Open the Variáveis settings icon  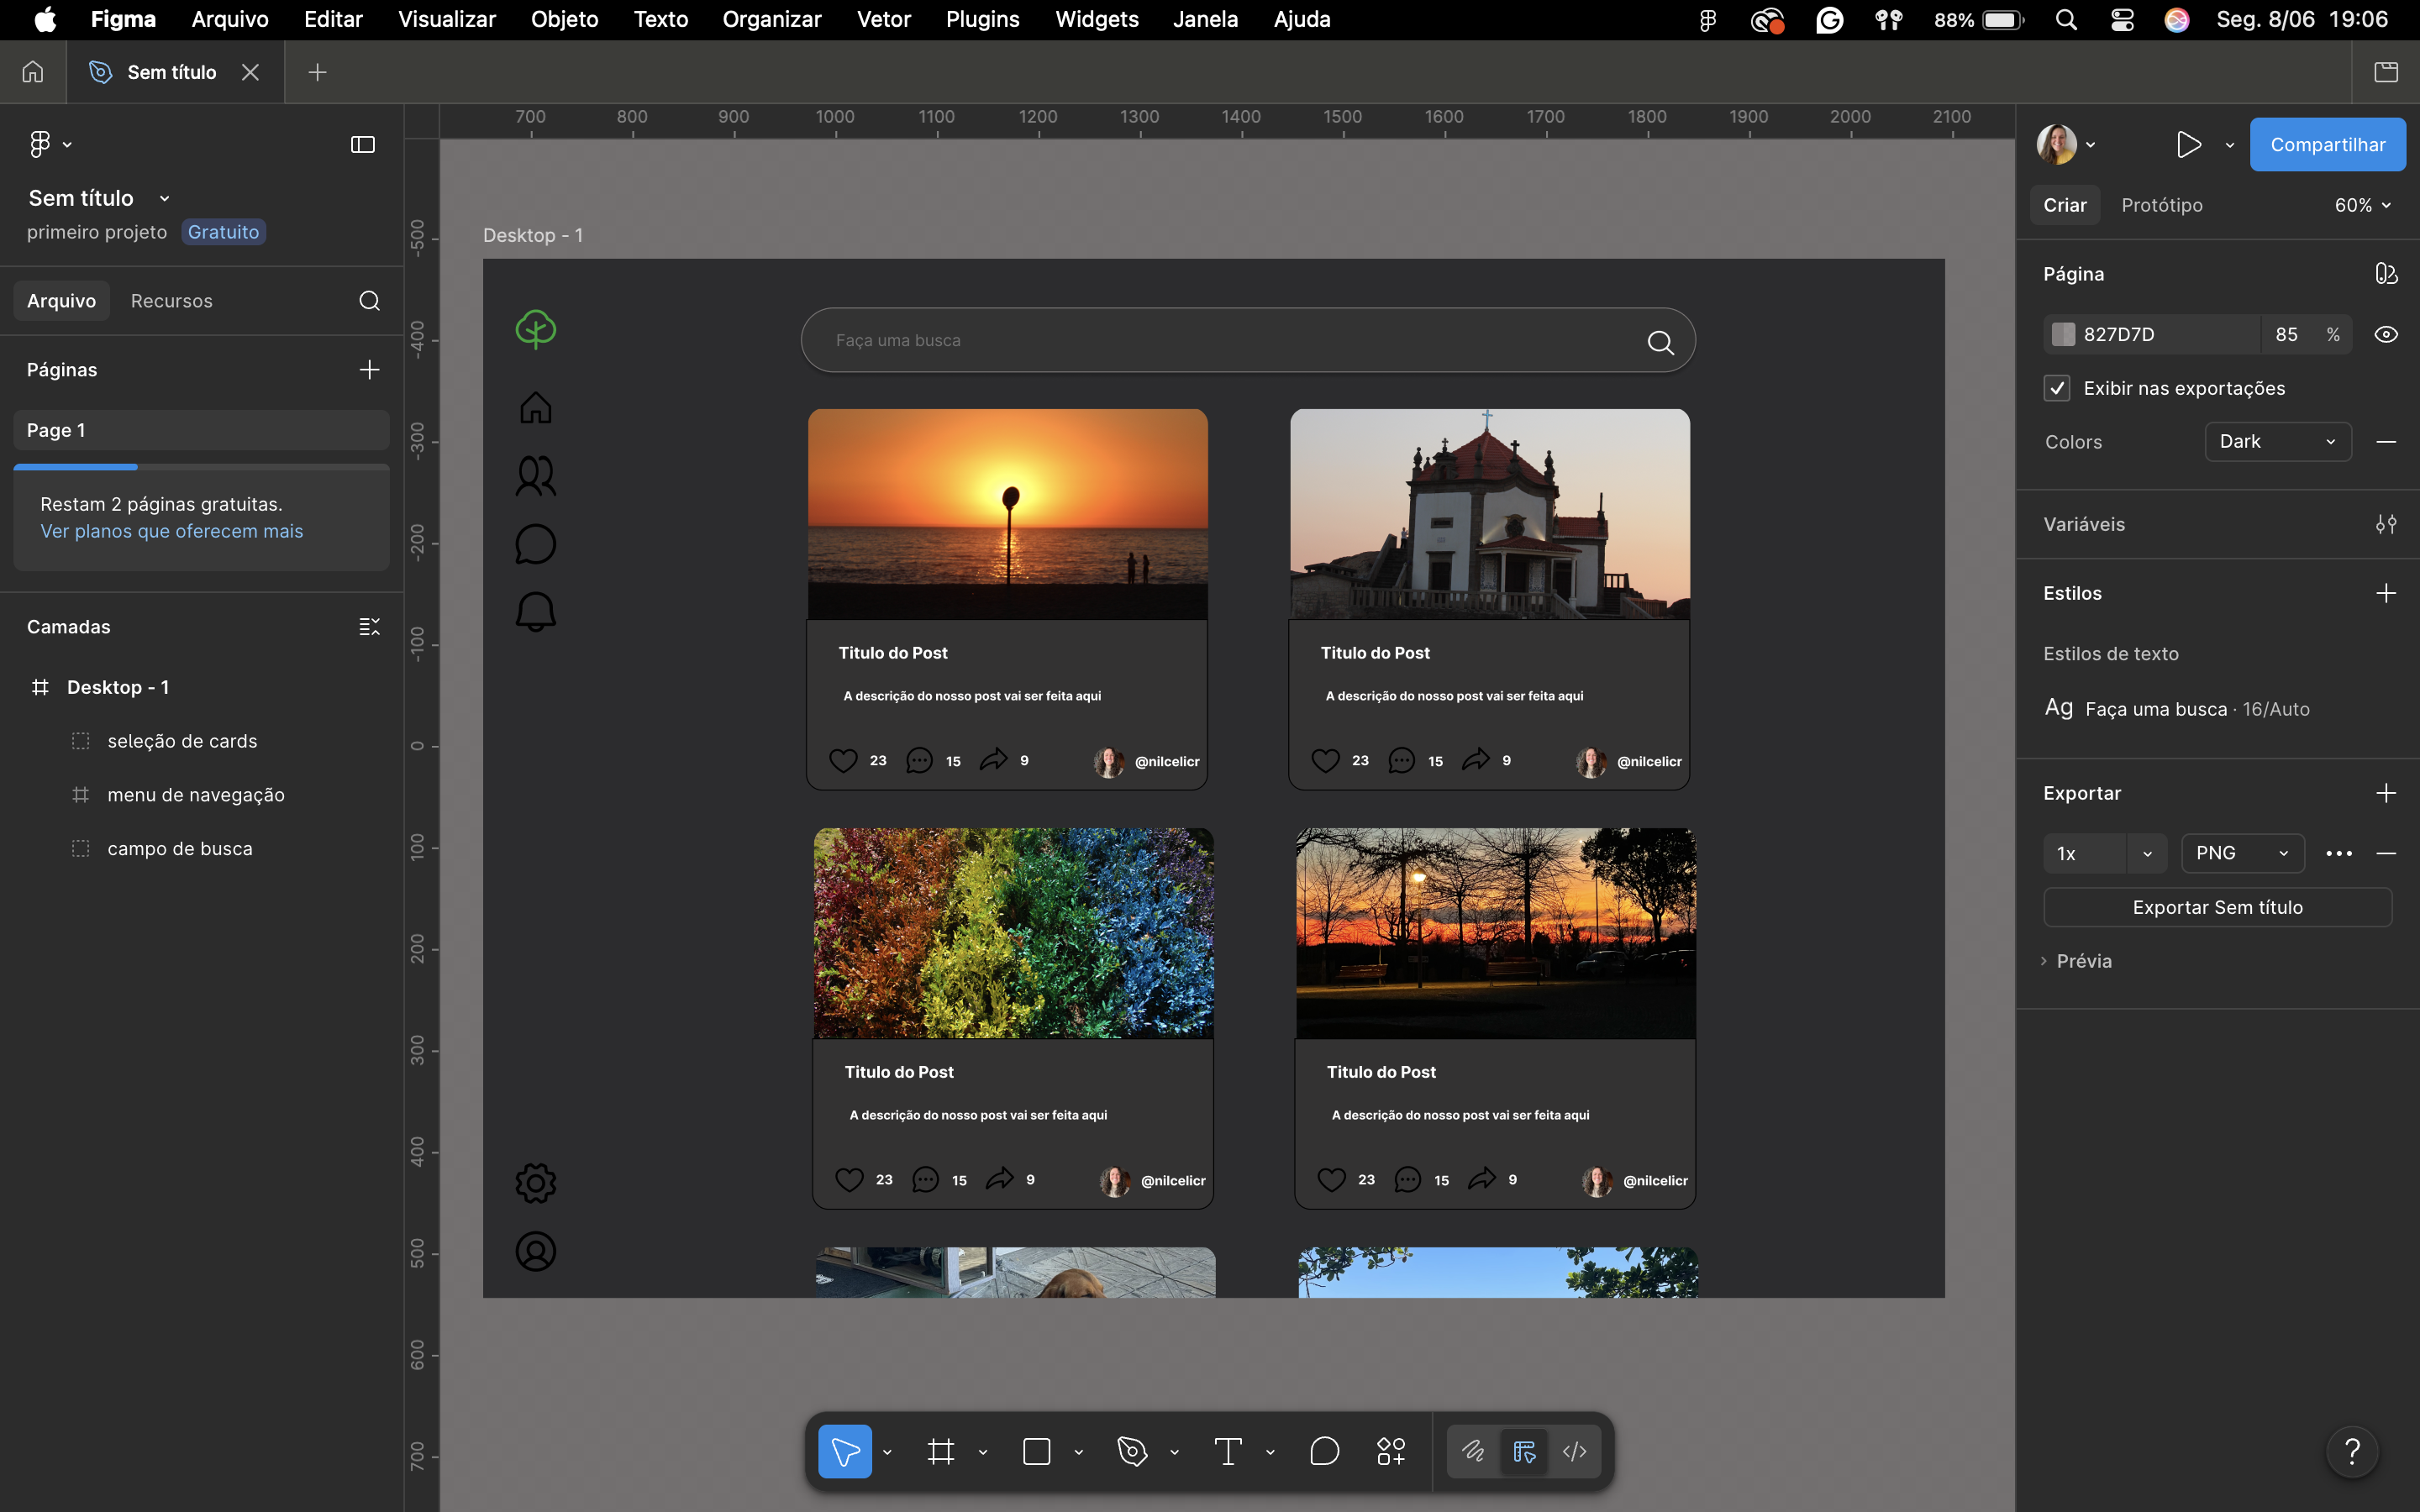tap(2386, 524)
